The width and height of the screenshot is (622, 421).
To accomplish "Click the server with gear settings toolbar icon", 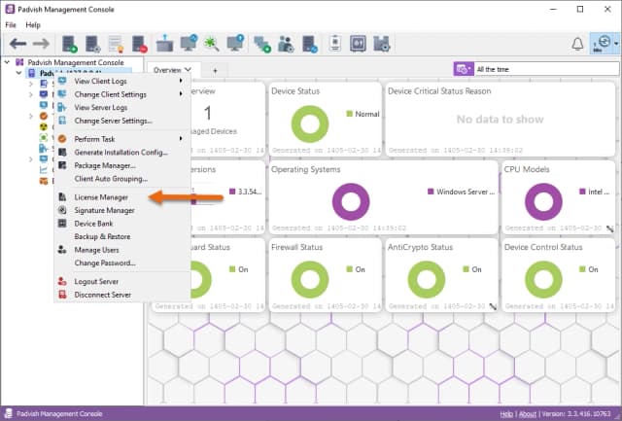I will click(93, 44).
